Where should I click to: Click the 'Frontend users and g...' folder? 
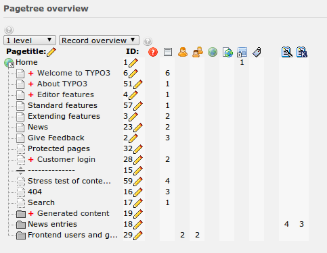pyautogui.click(x=72, y=235)
